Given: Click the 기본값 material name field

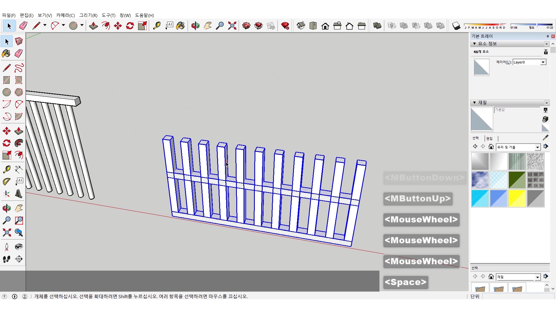Looking at the screenshot, I should click(517, 110).
